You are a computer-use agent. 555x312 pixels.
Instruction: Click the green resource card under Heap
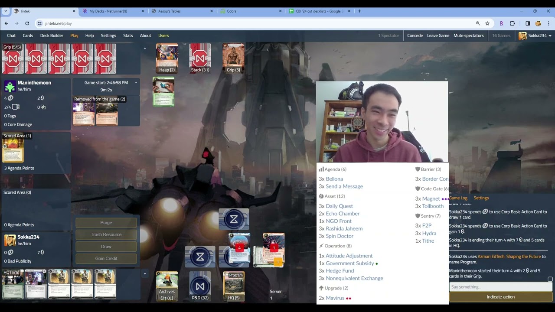(x=163, y=91)
